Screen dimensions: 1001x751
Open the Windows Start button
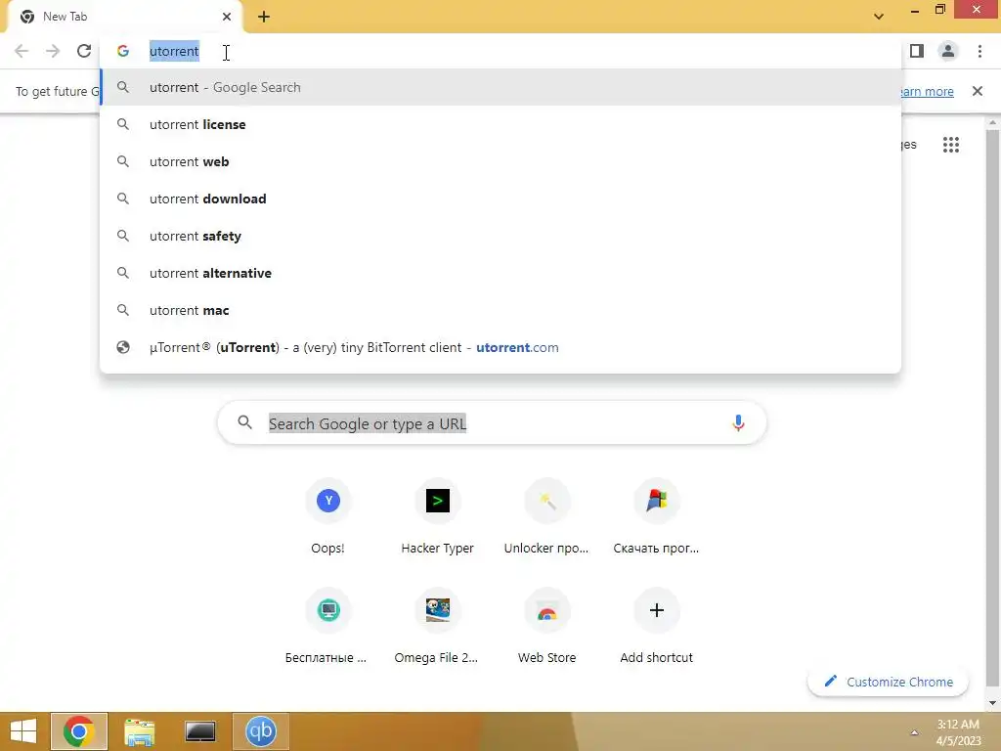23,731
